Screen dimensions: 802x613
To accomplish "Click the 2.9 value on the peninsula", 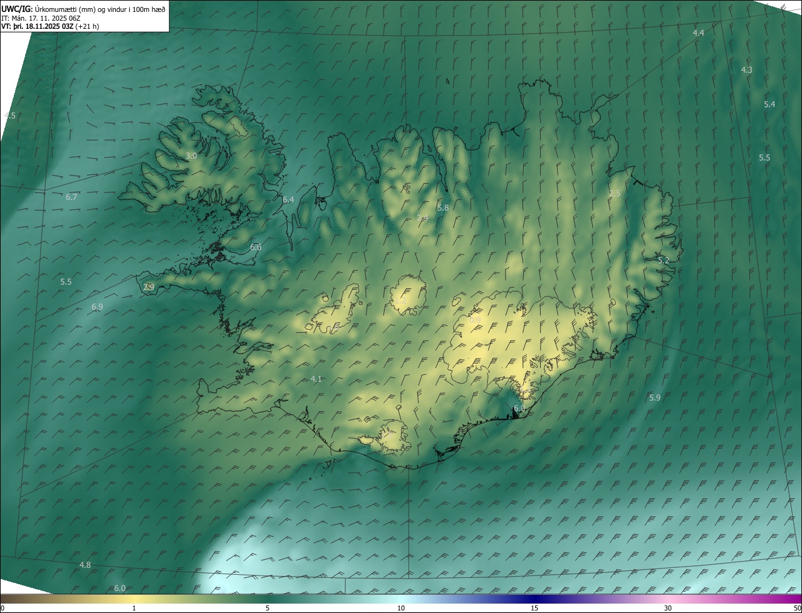I will coord(148,287).
